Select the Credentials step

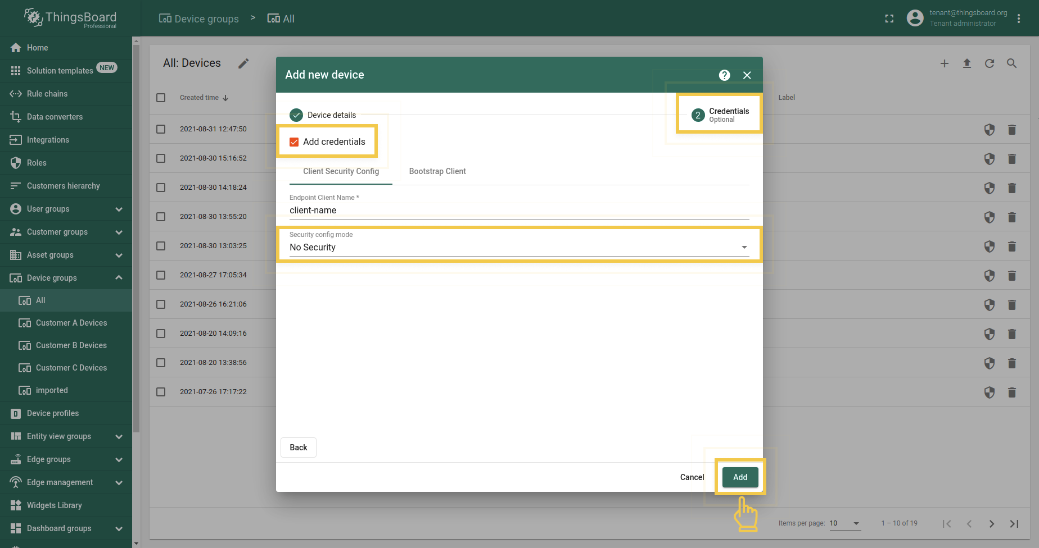pyautogui.click(x=720, y=115)
